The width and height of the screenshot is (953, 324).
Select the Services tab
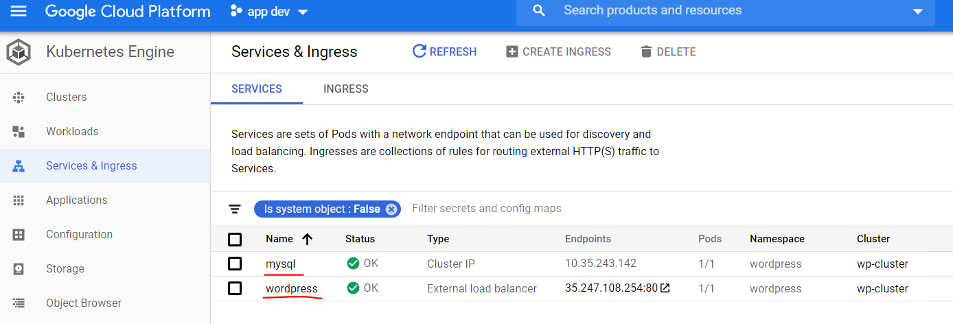(257, 89)
